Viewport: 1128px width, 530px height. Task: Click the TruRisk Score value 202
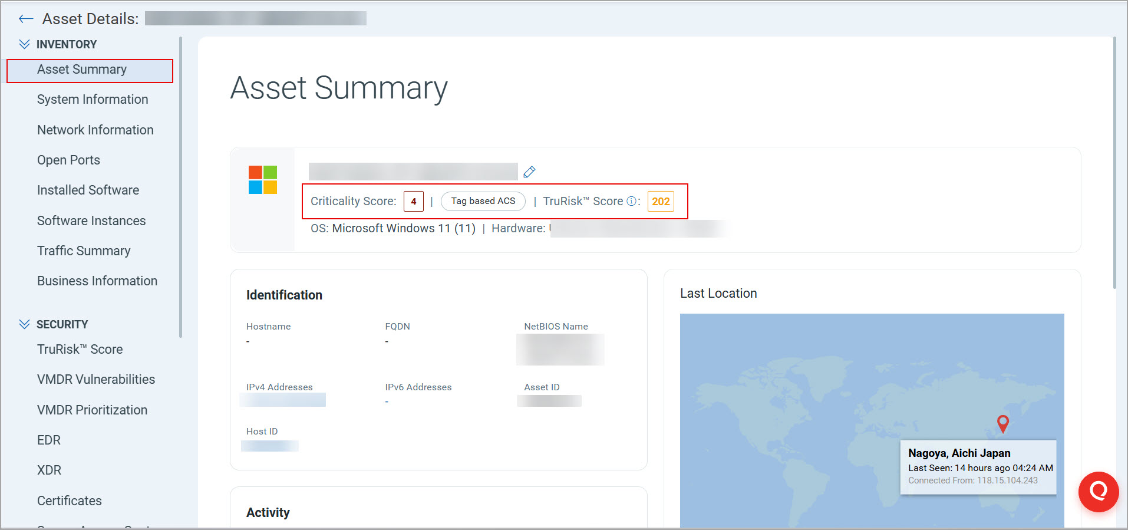660,201
